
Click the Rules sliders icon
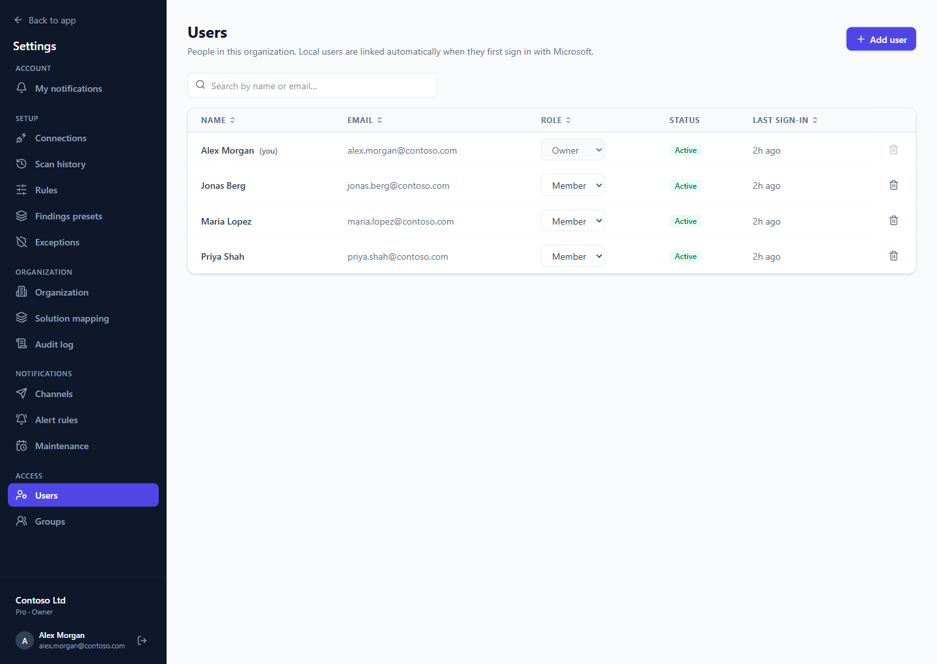(21, 190)
